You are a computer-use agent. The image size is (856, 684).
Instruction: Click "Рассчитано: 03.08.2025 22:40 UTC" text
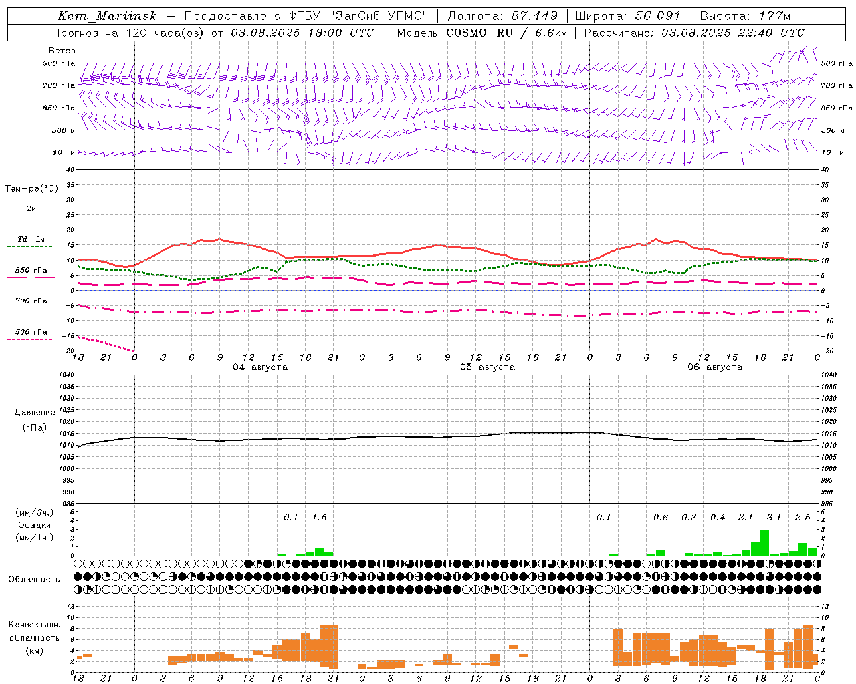click(x=694, y=33)
